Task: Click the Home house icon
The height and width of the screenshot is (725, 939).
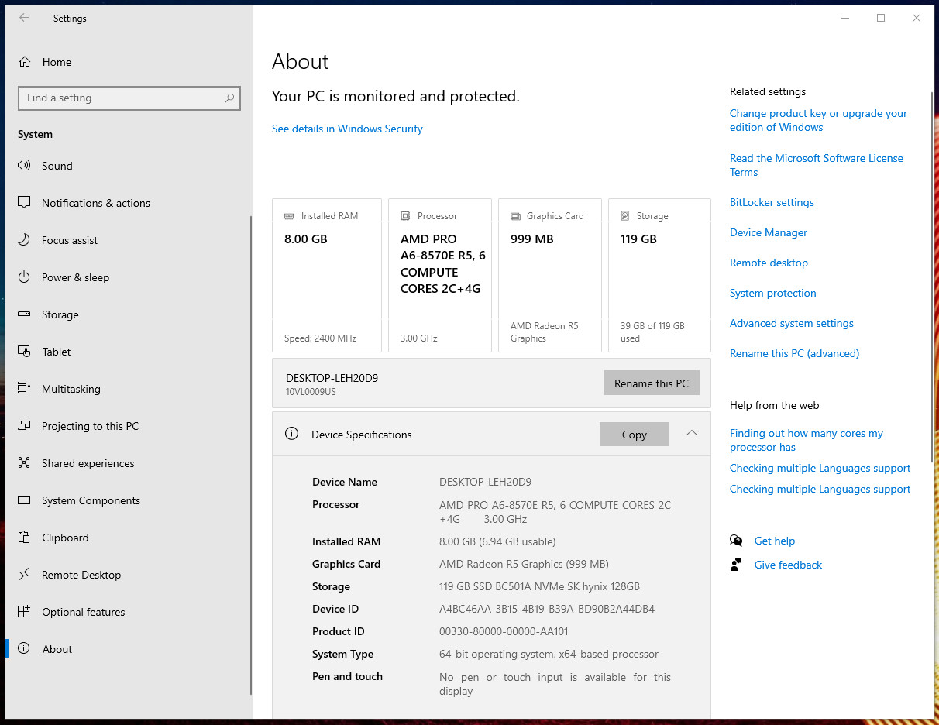Action: click(25, 62)
